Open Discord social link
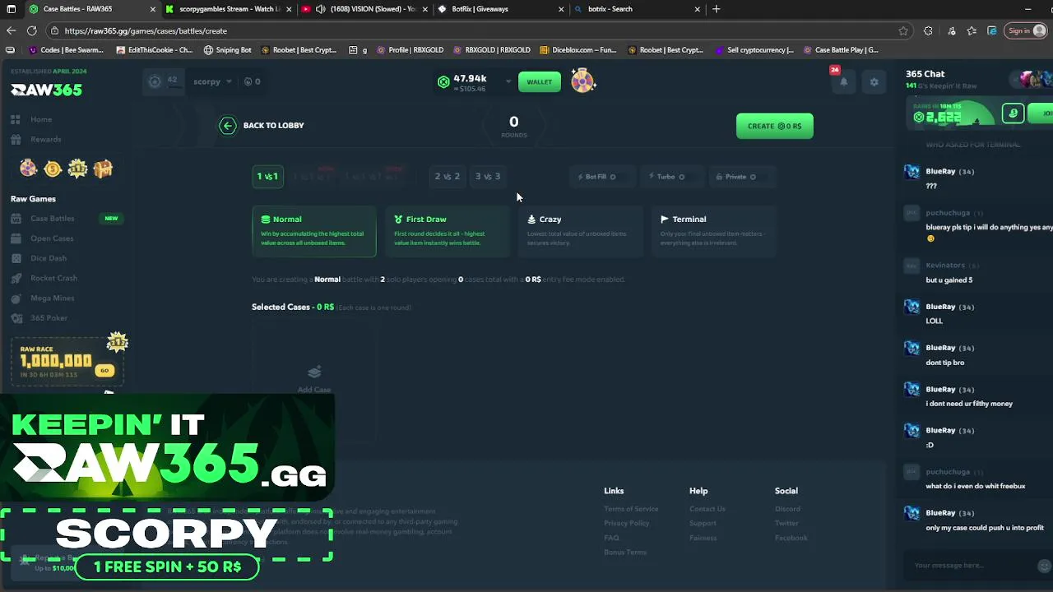 tap(787, 509)
